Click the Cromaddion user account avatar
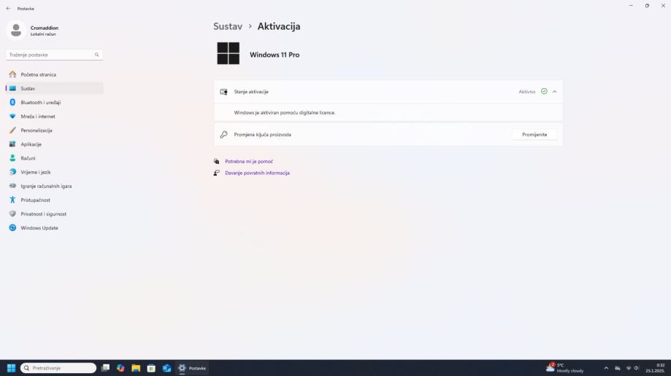The height and width of the screenshot is (376, 671). [16, 31]
